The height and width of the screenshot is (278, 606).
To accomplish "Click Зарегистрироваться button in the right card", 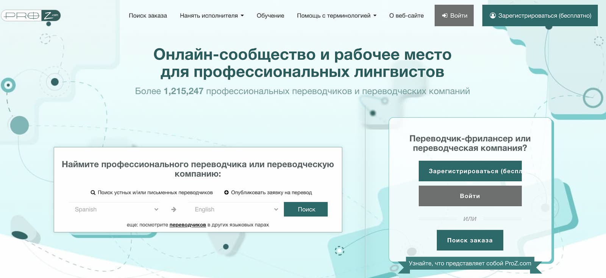I will [x=470, y=171].
